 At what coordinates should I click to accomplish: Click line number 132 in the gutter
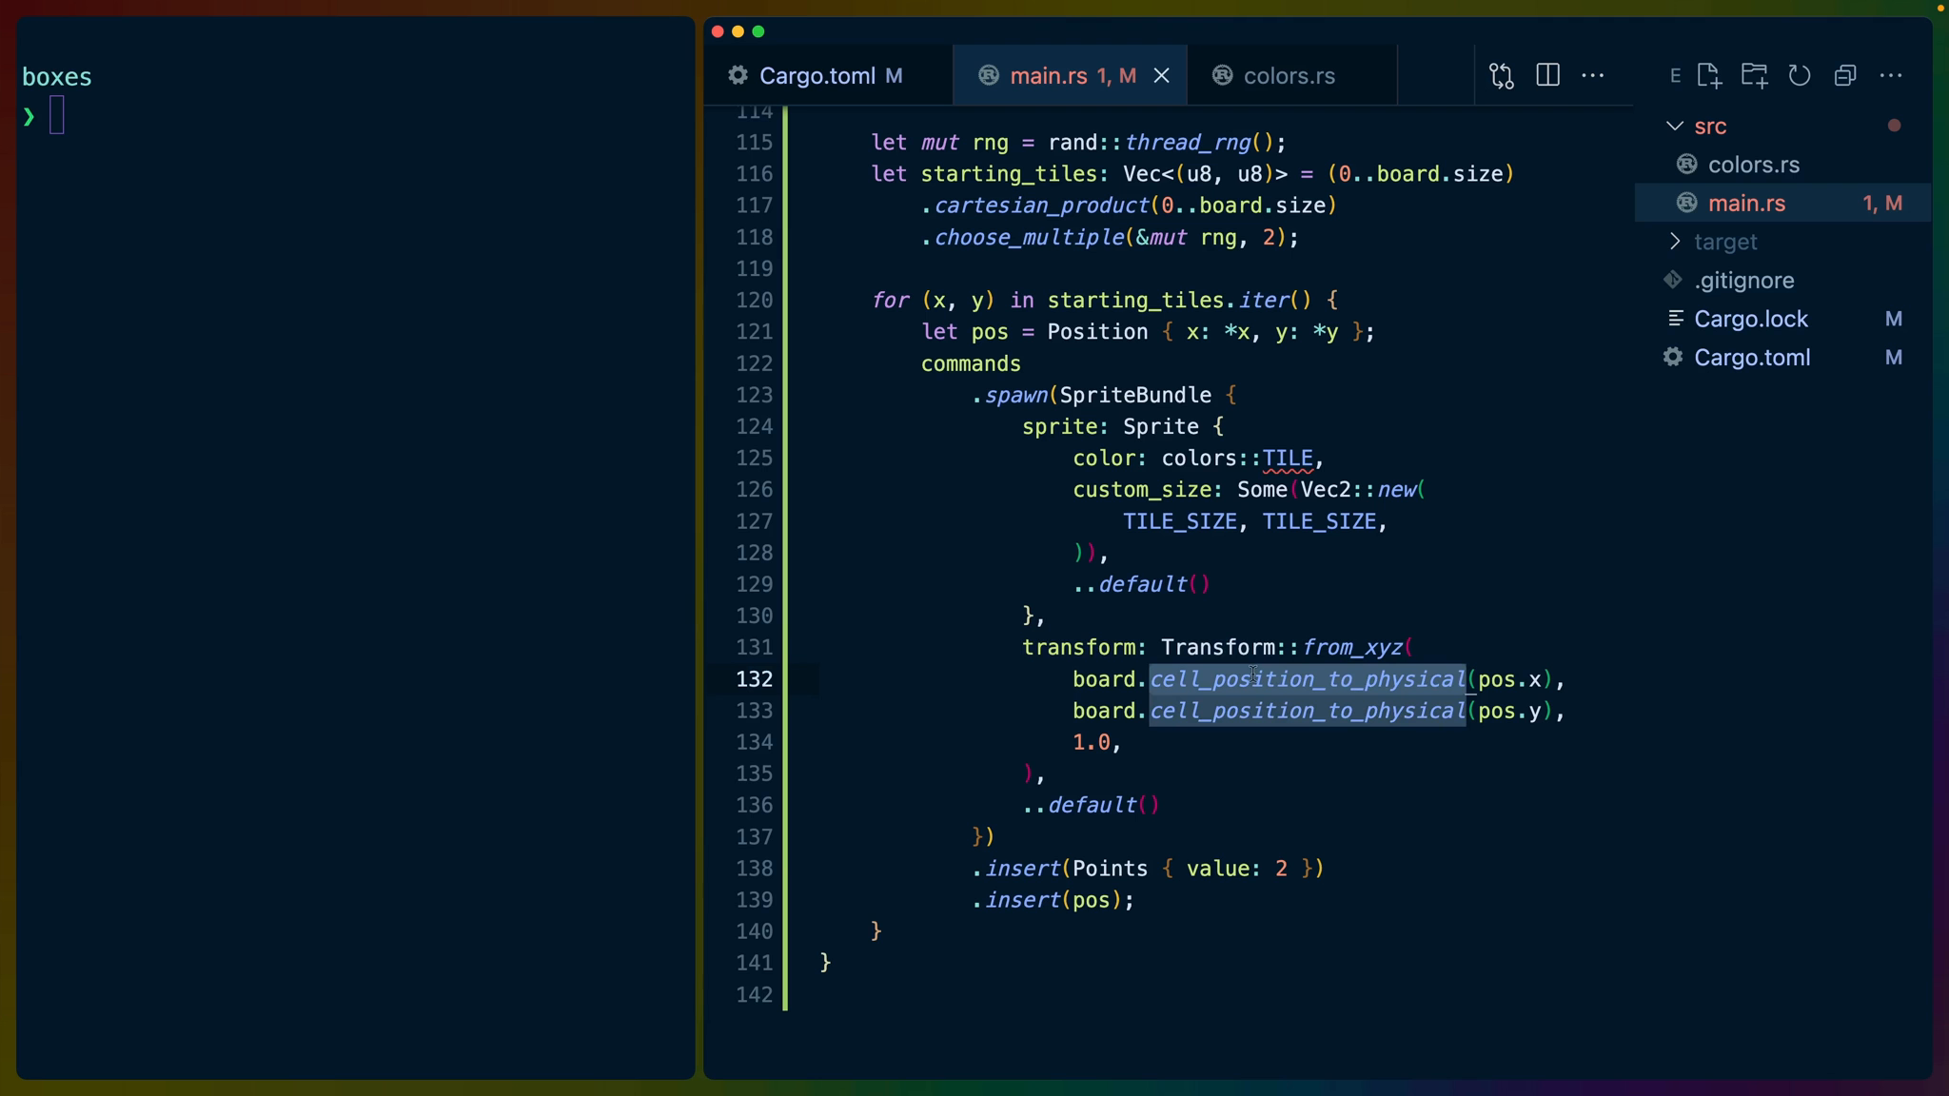click(754, 679)
